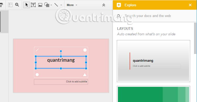Open the More toolbar menu

[72, 5]
